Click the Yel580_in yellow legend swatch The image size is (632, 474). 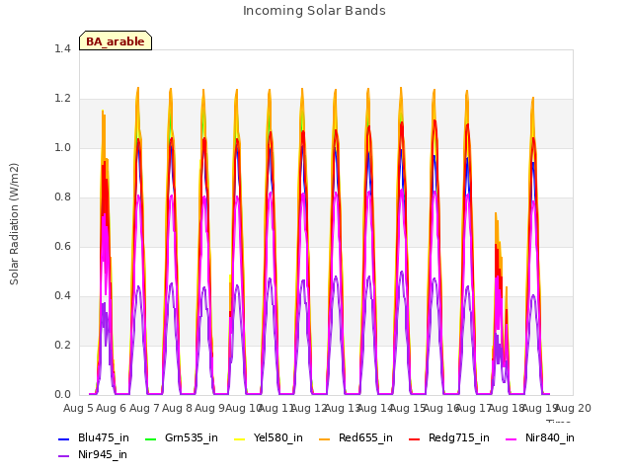(239, 438)
